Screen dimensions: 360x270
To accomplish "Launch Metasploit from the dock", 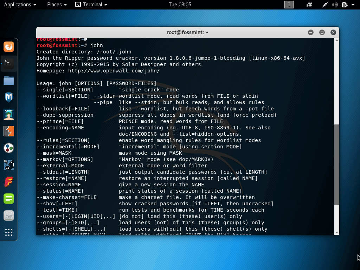I will click(x=9, y=97).
